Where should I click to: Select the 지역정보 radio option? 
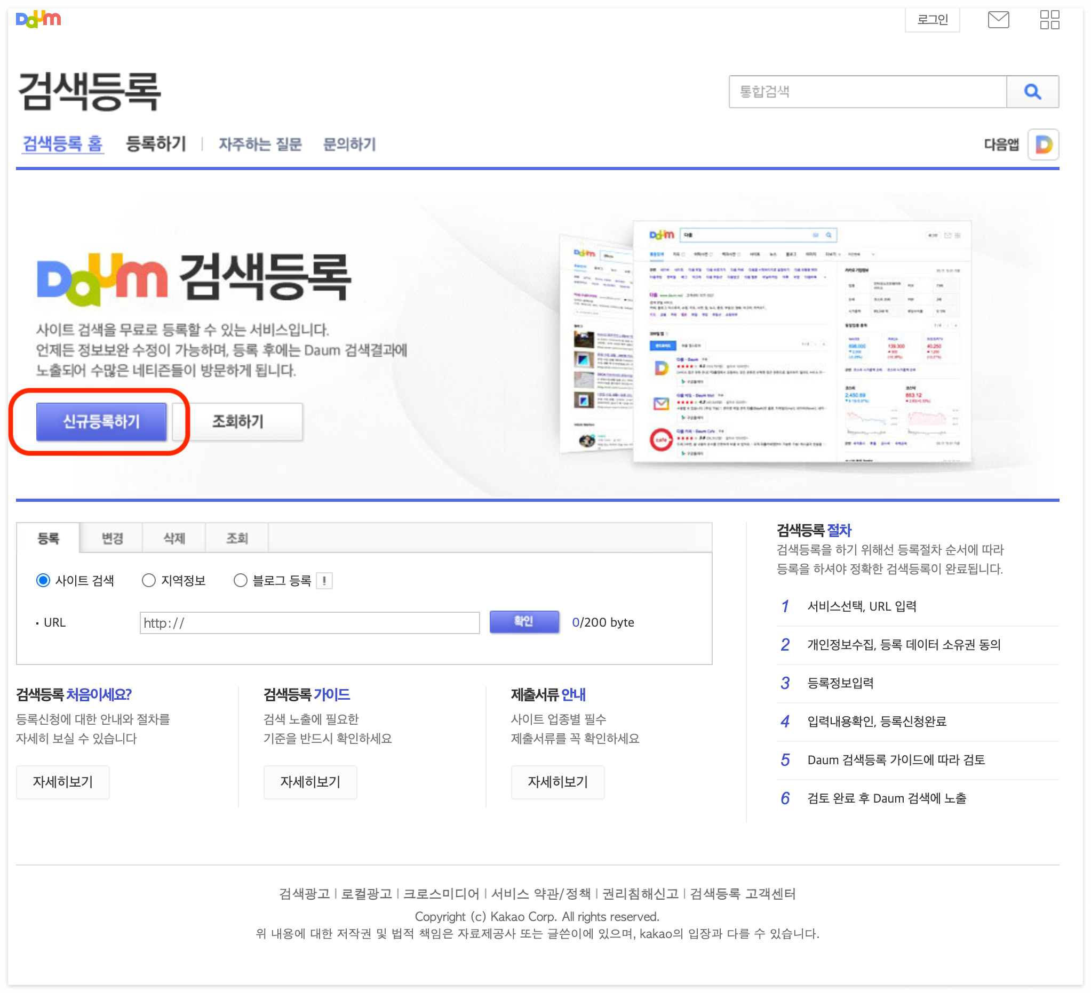(x=148, y=581)
